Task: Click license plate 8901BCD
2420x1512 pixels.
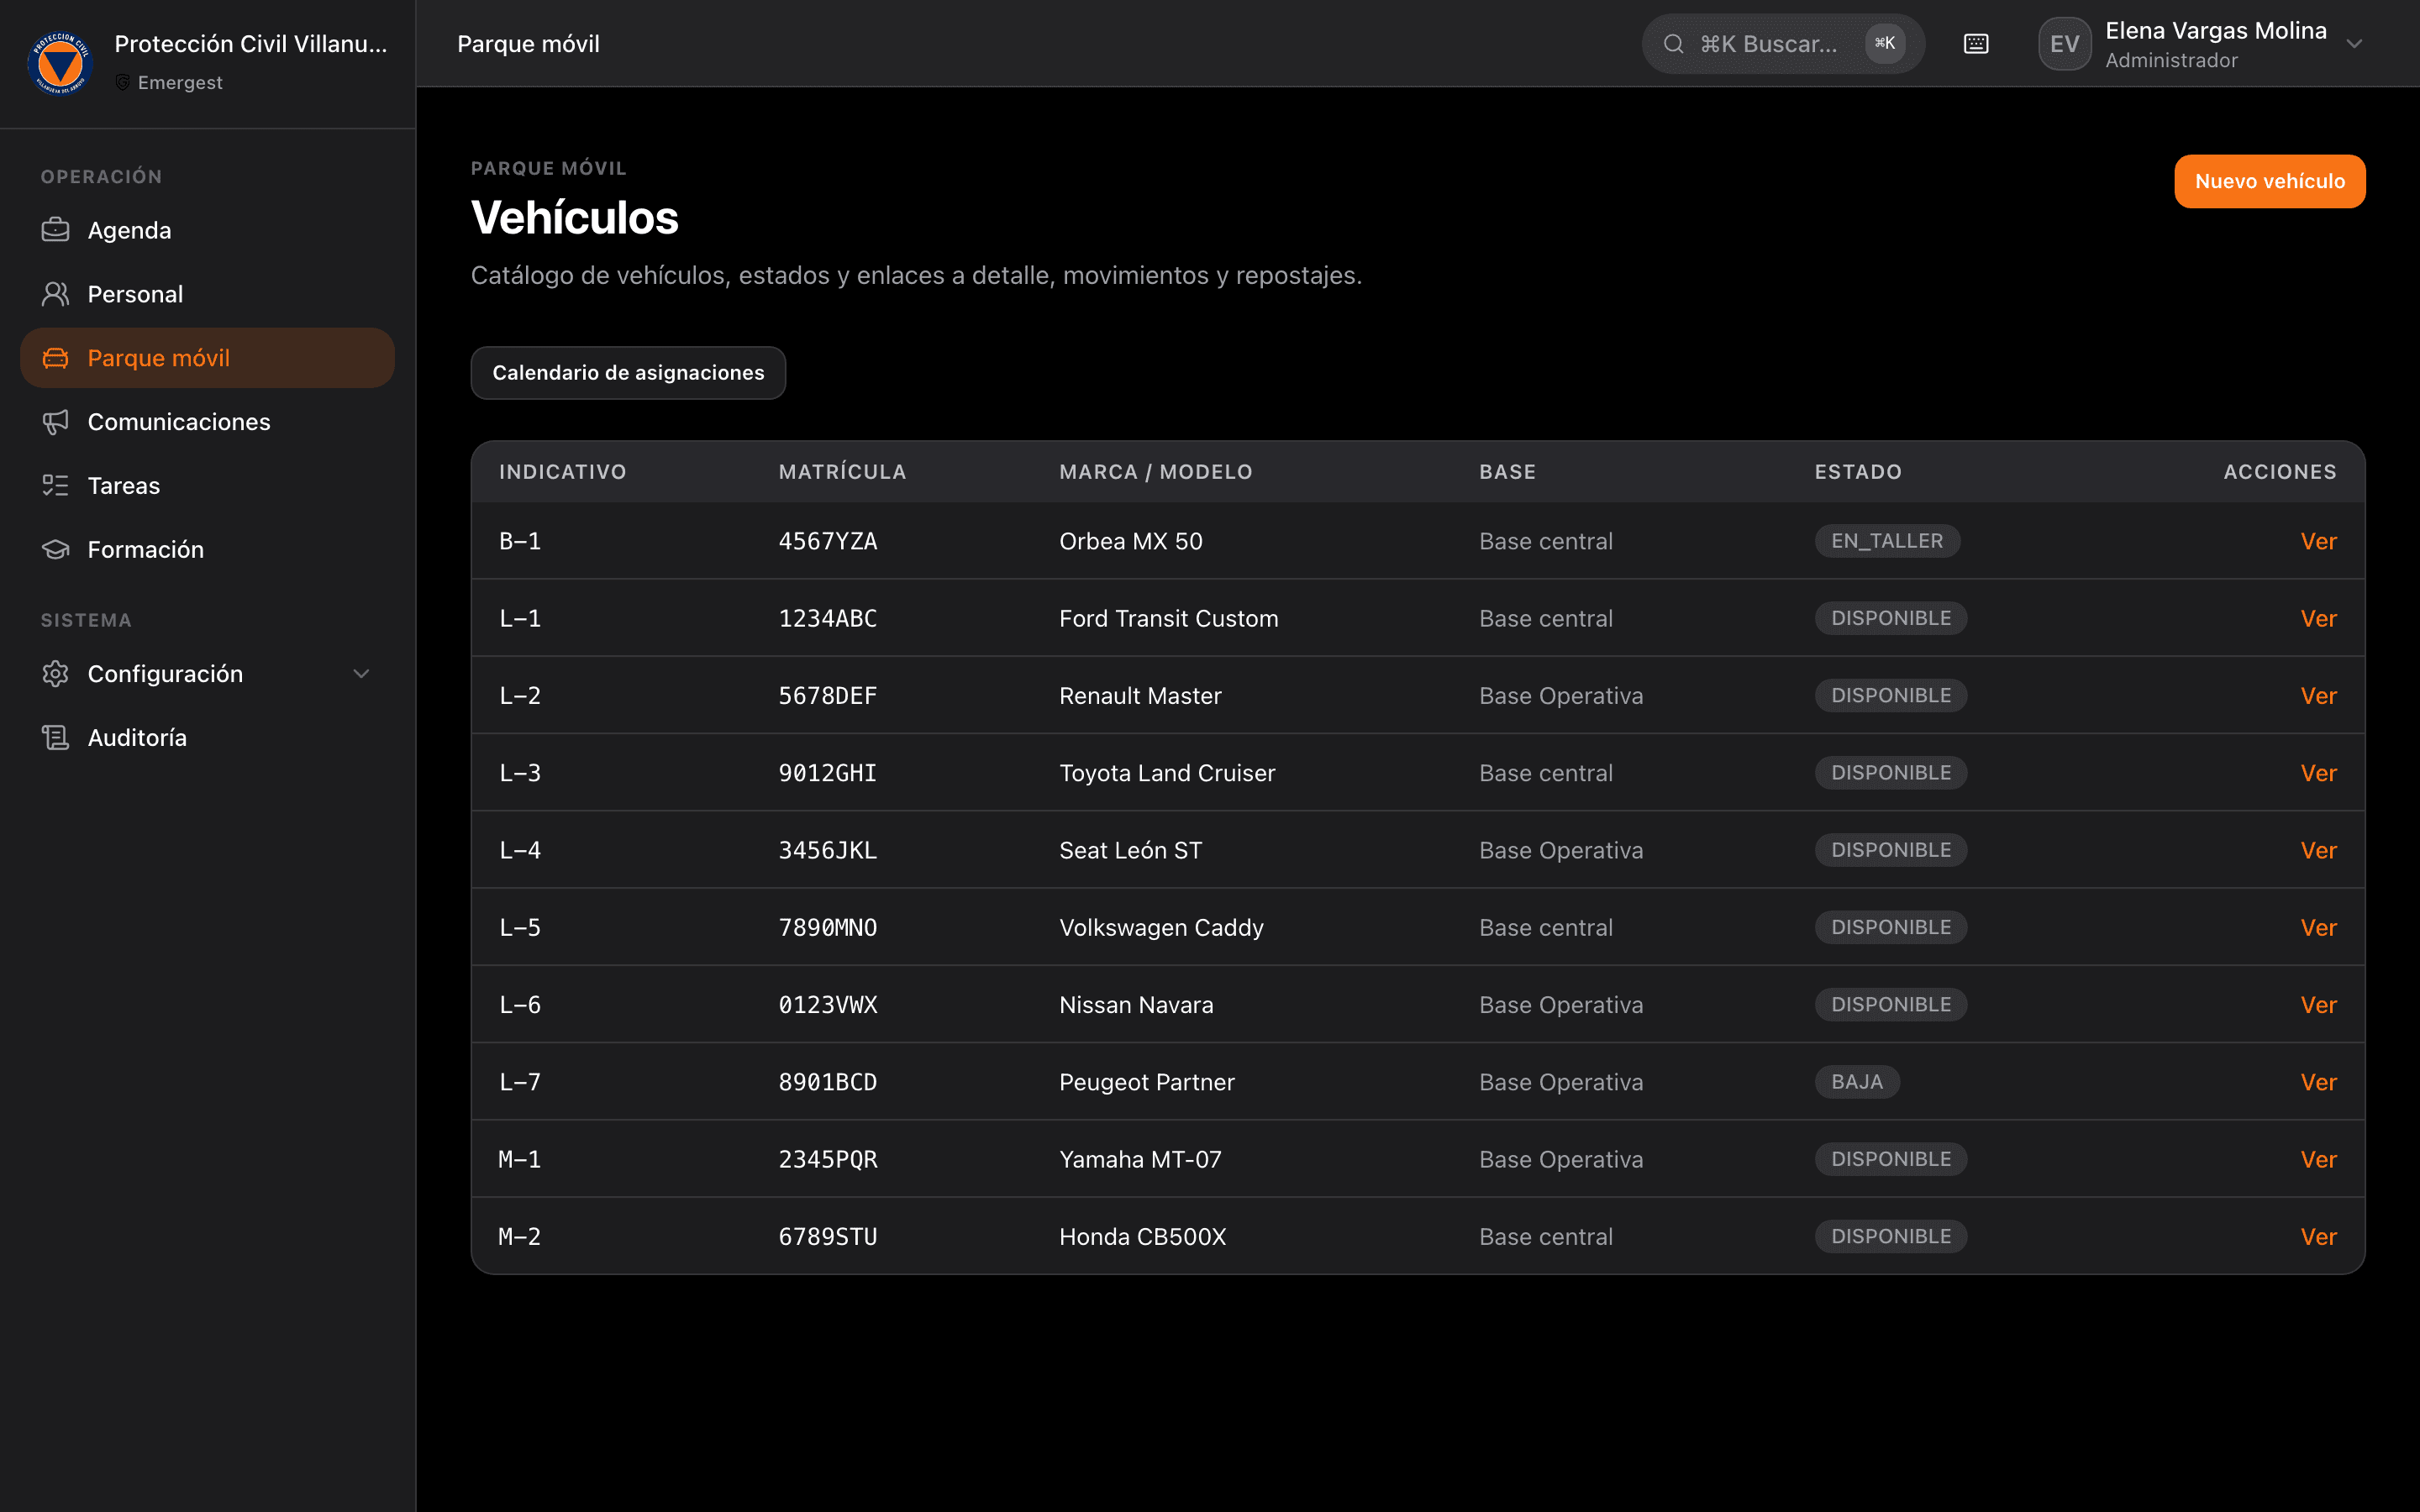Action: 828,1082
